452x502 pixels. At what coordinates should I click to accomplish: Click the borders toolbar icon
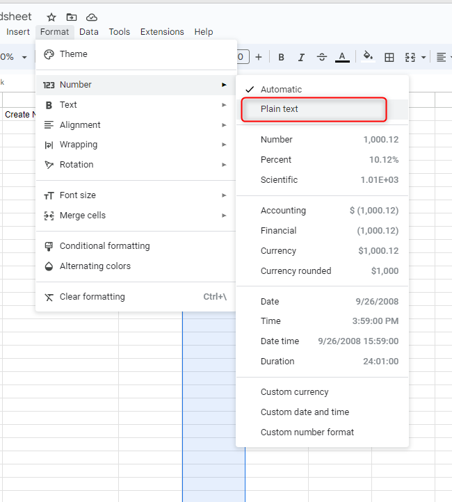click(389, 57)
